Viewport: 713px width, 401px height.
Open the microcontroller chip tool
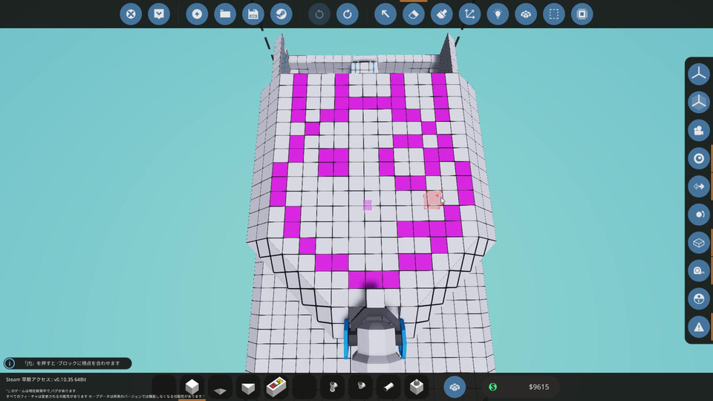[x=582, y=14]
